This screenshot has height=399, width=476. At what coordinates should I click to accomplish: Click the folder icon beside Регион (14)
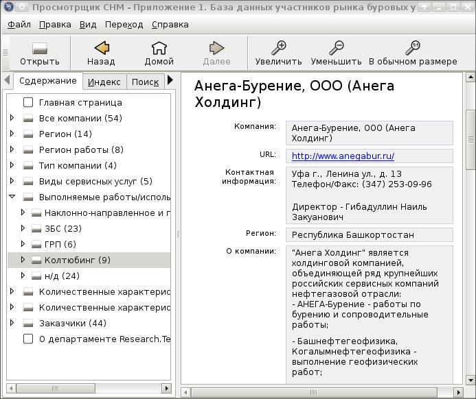[28, 134]
